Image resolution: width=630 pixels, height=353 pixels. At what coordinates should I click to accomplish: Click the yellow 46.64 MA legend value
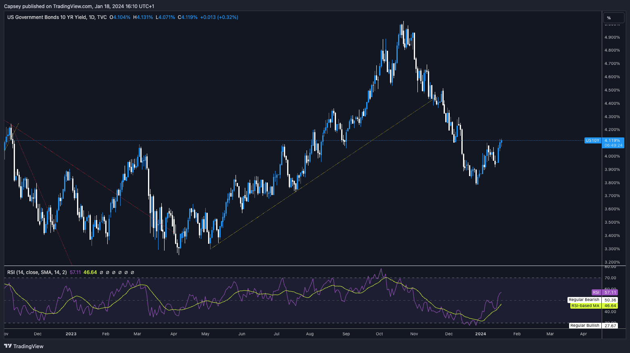[x=90, y=272]
